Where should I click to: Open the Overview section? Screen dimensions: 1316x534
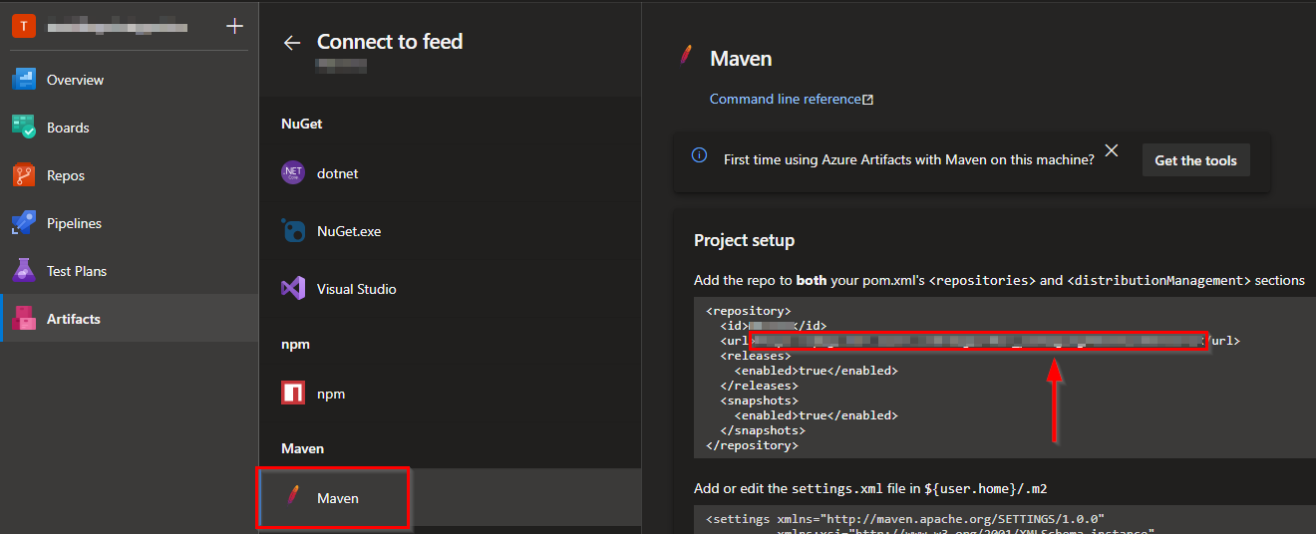pos(75,80)
